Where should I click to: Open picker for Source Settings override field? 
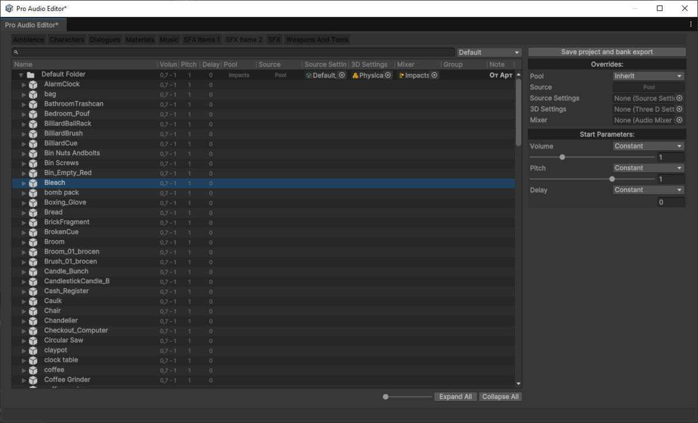(679, 98)
